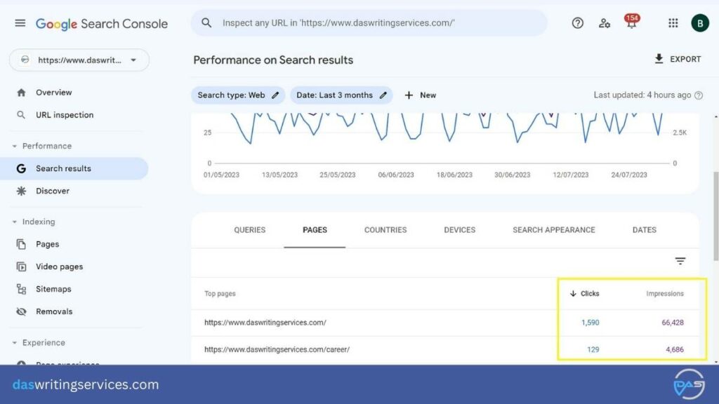Open Sitemaps in the sidebar
The image size is (719, 404).
point(53,289)
